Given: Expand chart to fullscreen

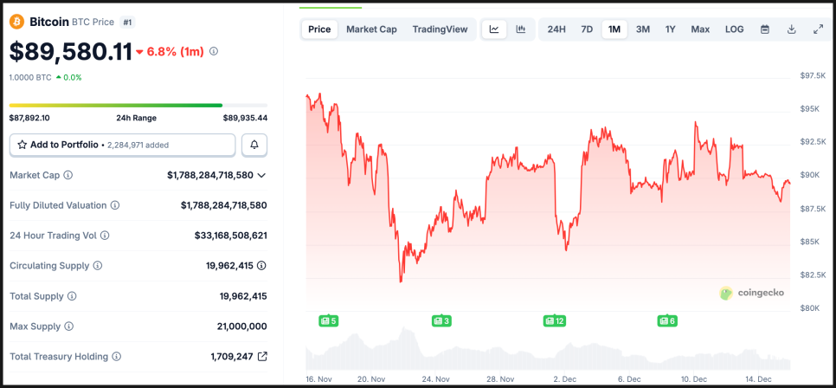Looking at the screenshot, I should coord(819,29).
